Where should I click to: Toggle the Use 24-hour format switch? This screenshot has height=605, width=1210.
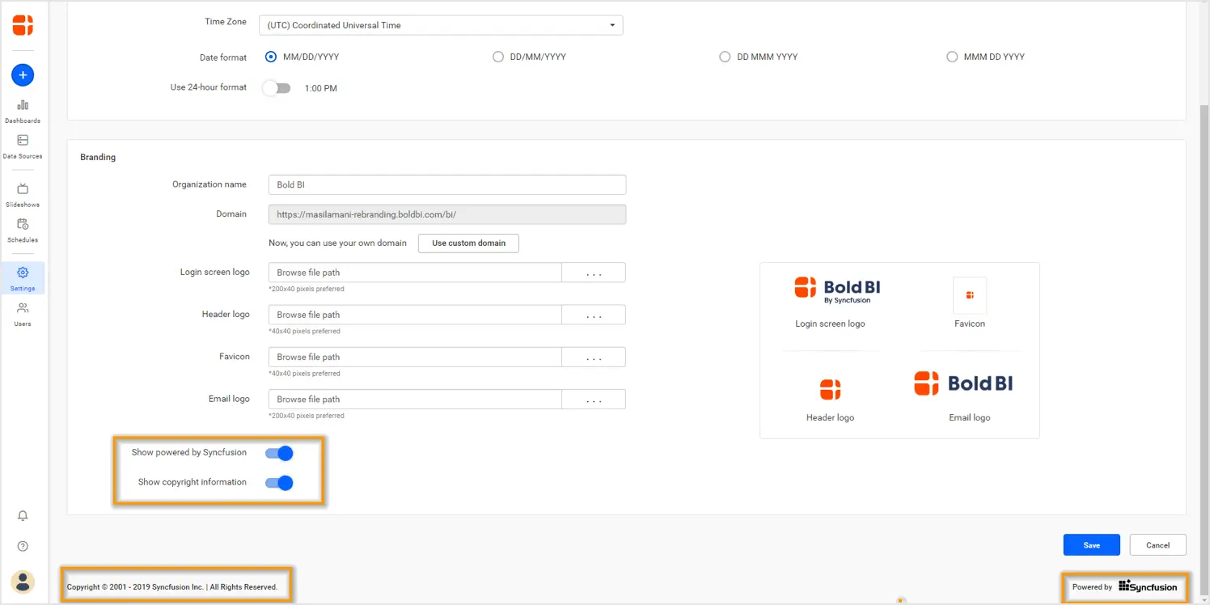(x=277, y=88)
